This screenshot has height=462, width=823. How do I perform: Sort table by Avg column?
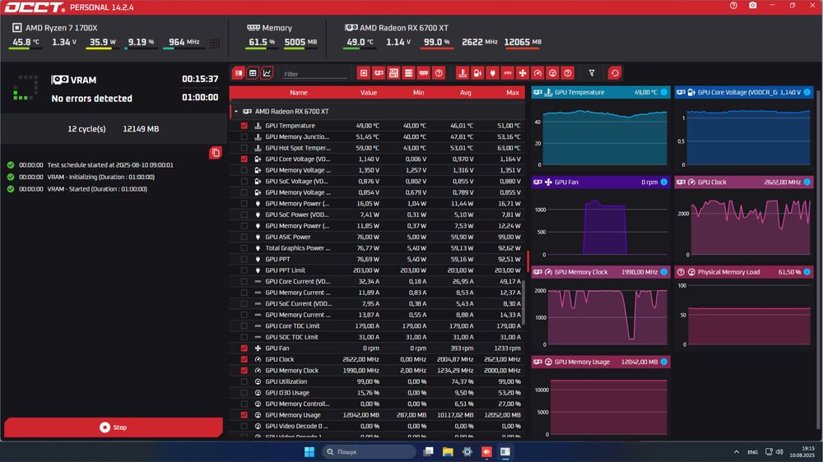[466, 93]
